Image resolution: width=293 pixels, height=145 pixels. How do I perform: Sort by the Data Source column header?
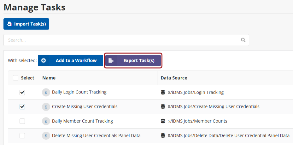[x=174, y=78]
